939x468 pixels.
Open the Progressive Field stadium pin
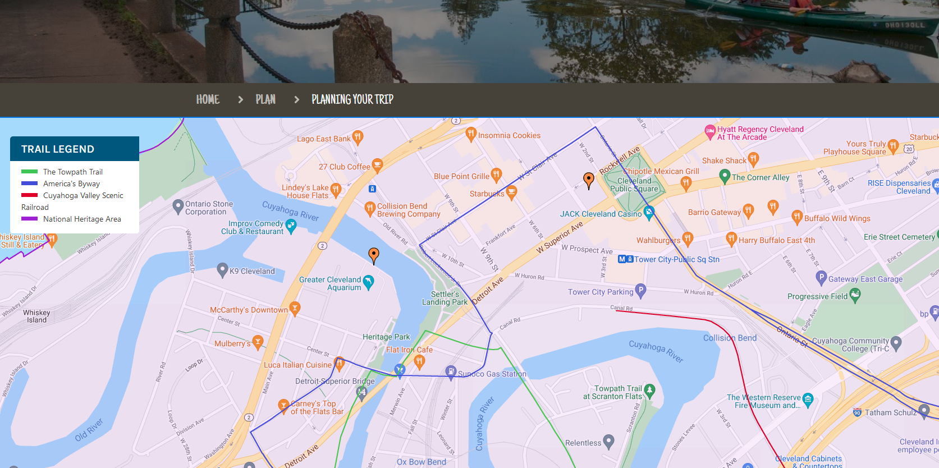(855, 295)
